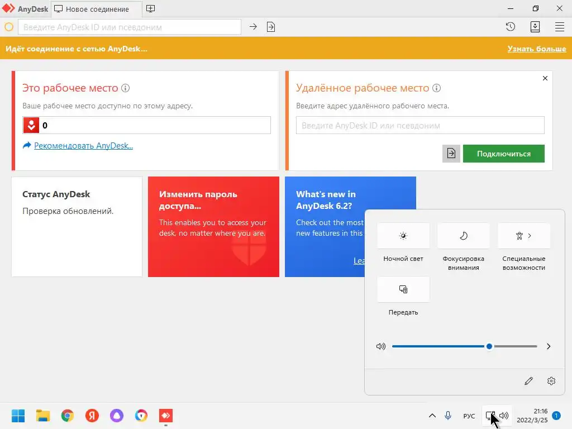Click file transfer button beside Подключиться
This screenshot has width=572, height=429.
tap(451, 154)
